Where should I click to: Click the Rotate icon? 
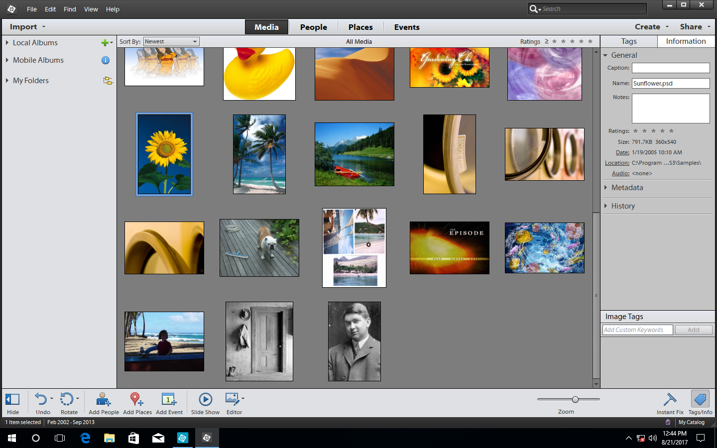point(67,399)
